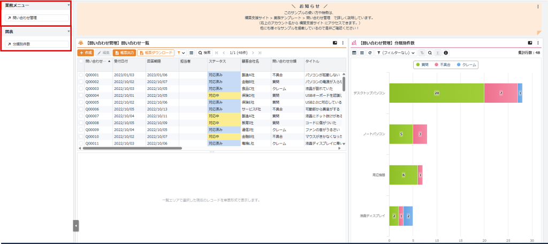Toggle the 不具合 legend item in the chart
Image resolution: width=548 pixels, height=244 pixels.
(446, 65)
